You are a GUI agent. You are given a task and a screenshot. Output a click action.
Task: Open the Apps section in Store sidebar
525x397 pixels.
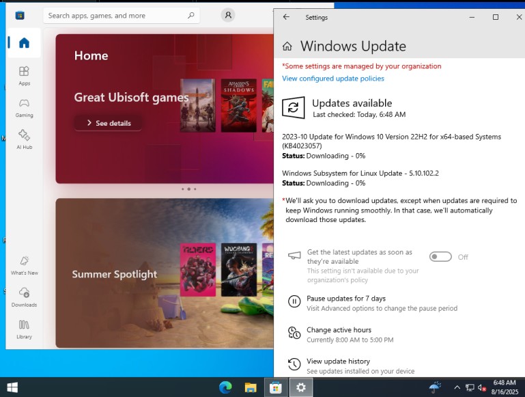tap(24, 76)
